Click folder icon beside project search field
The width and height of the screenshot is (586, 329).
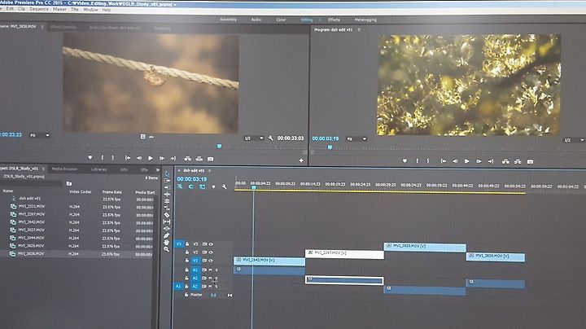(68, 183)
